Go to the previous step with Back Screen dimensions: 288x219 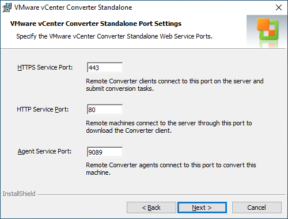point(151,208)
